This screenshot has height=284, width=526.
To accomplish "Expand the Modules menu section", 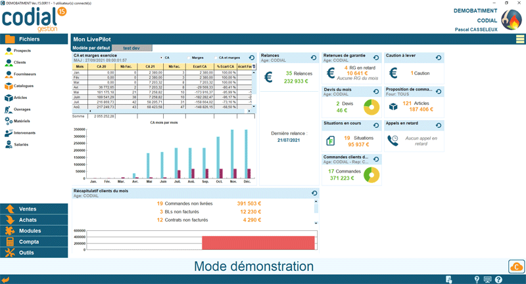I will (34, 231).
